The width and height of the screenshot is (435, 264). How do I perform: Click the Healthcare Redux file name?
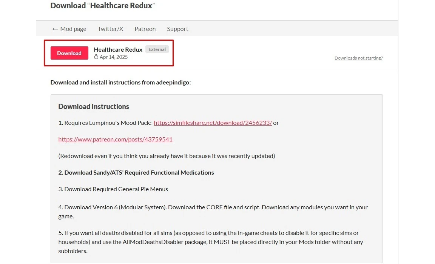click(x=118, y=49)
